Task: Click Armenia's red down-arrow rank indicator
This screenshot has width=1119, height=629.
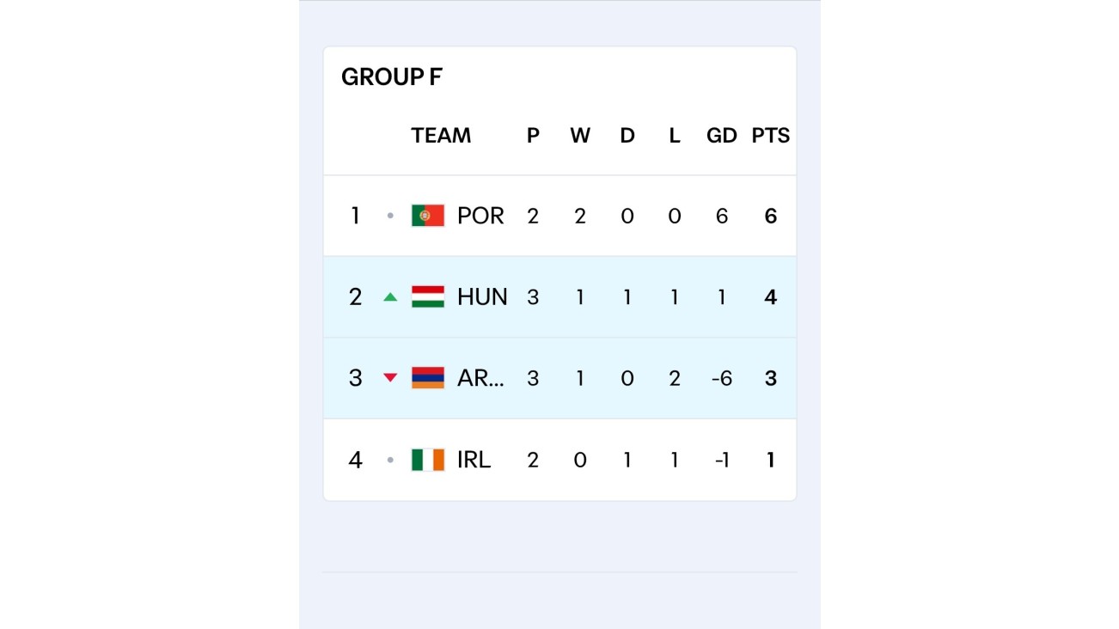Action: 390,378
